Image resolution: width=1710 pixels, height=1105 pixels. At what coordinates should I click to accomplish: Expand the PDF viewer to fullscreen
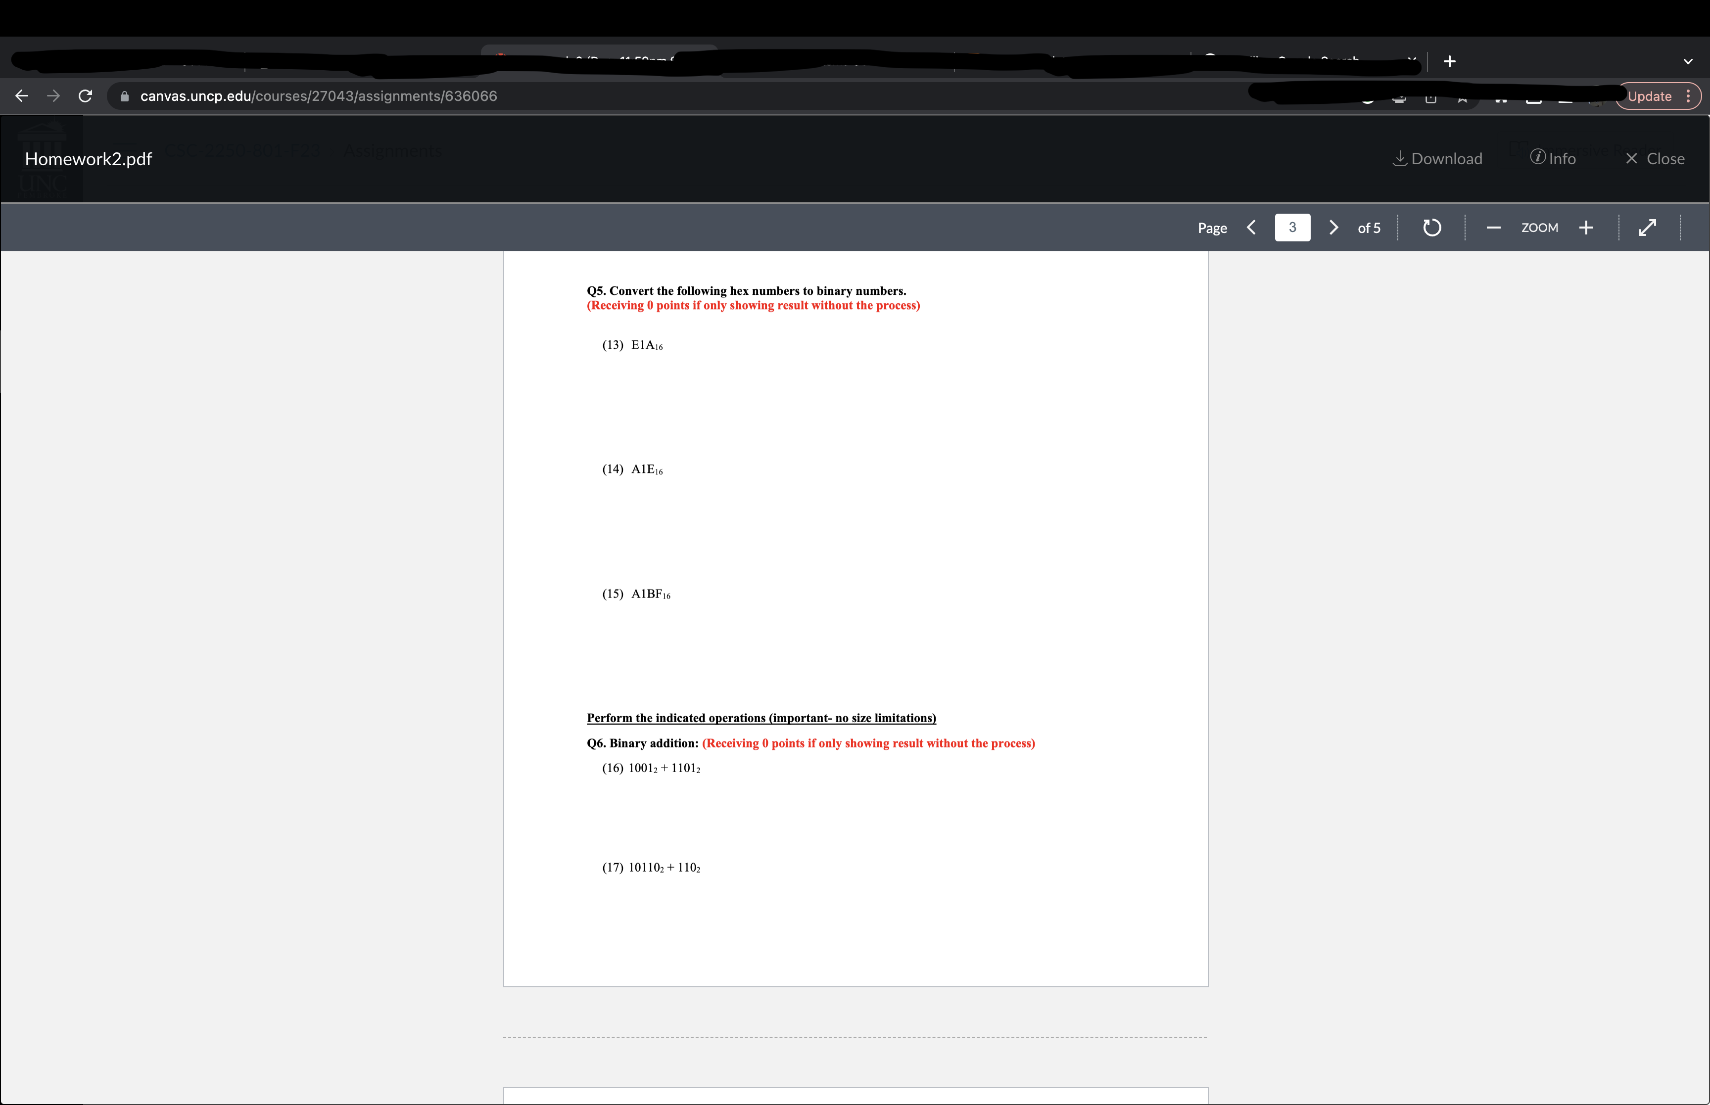(x=1648, y=228)
